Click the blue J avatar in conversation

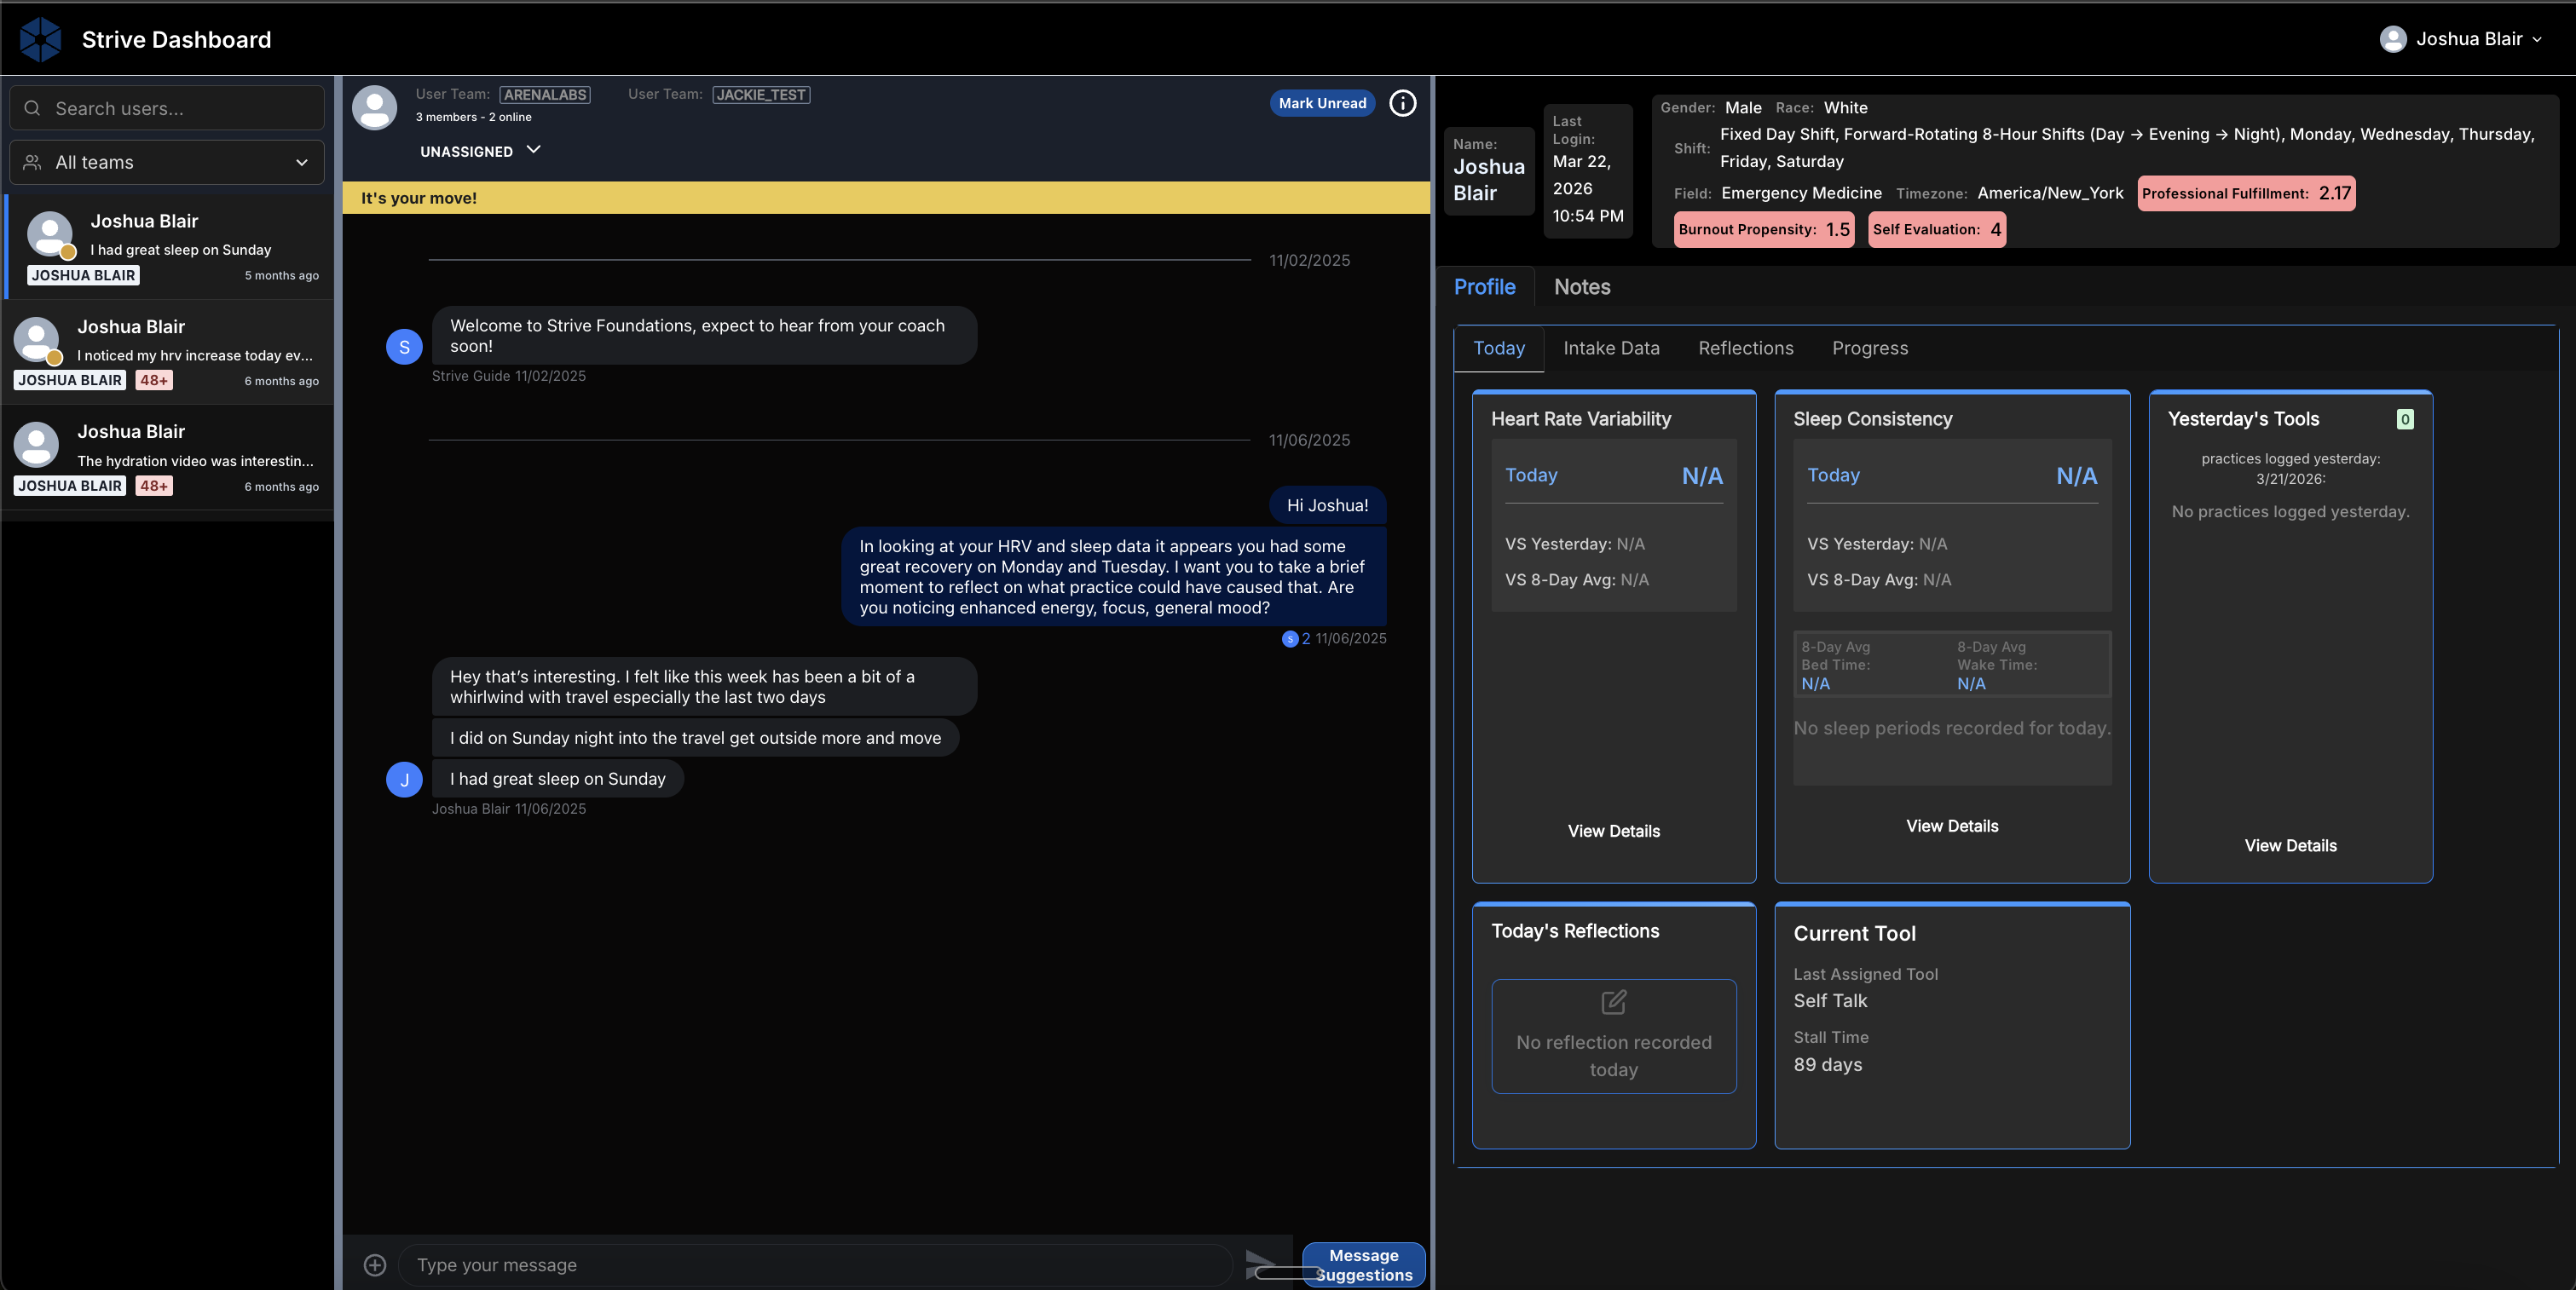point(404,780)
